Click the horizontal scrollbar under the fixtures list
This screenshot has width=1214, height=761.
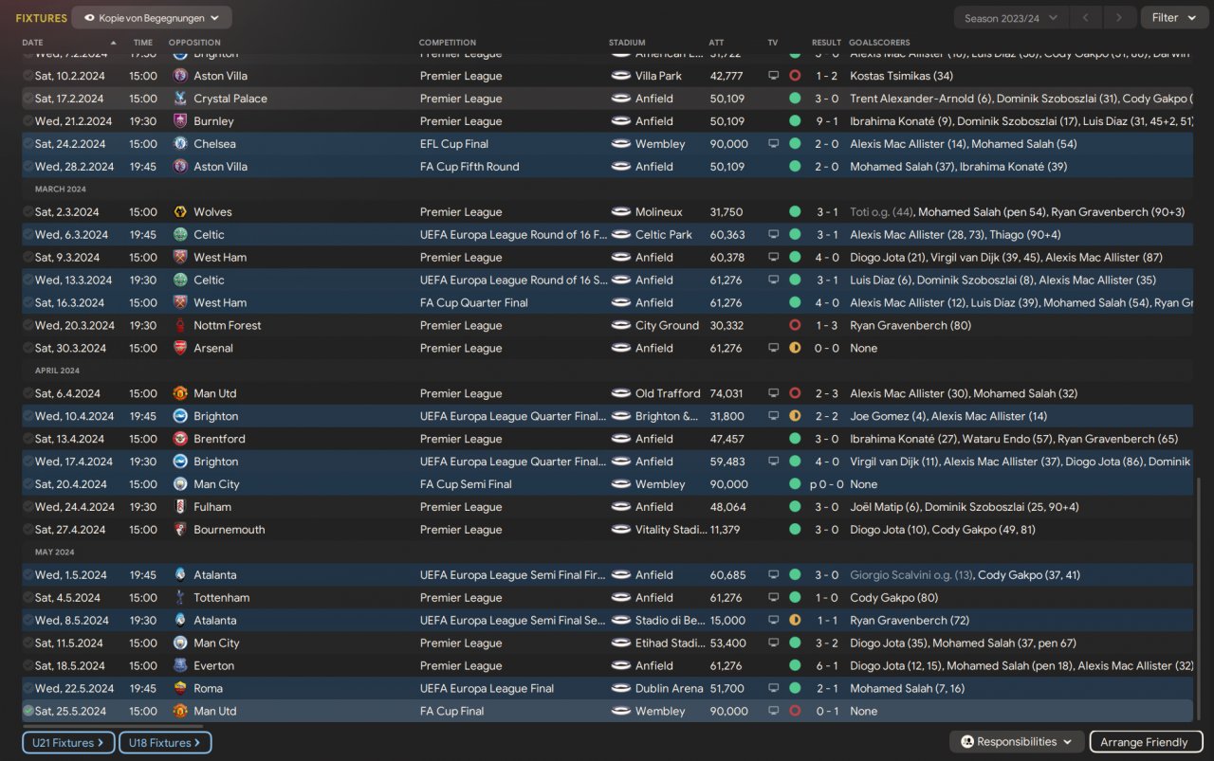114,726
